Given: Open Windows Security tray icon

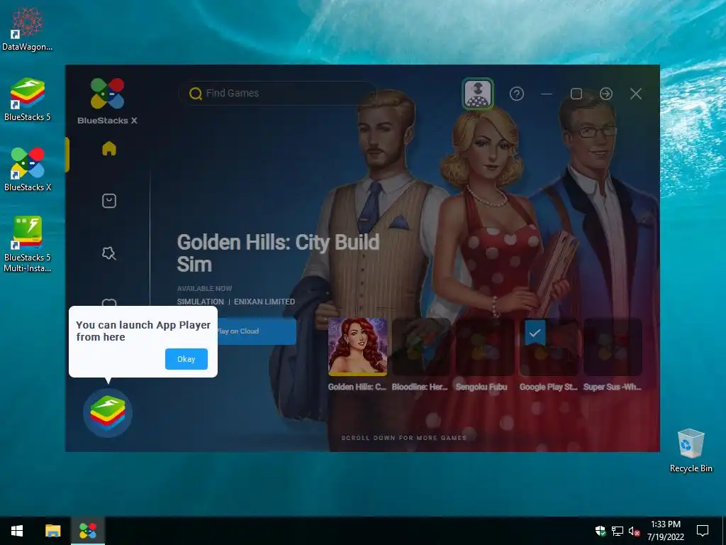Looking at the screenshot, I should tap(601, 531).
